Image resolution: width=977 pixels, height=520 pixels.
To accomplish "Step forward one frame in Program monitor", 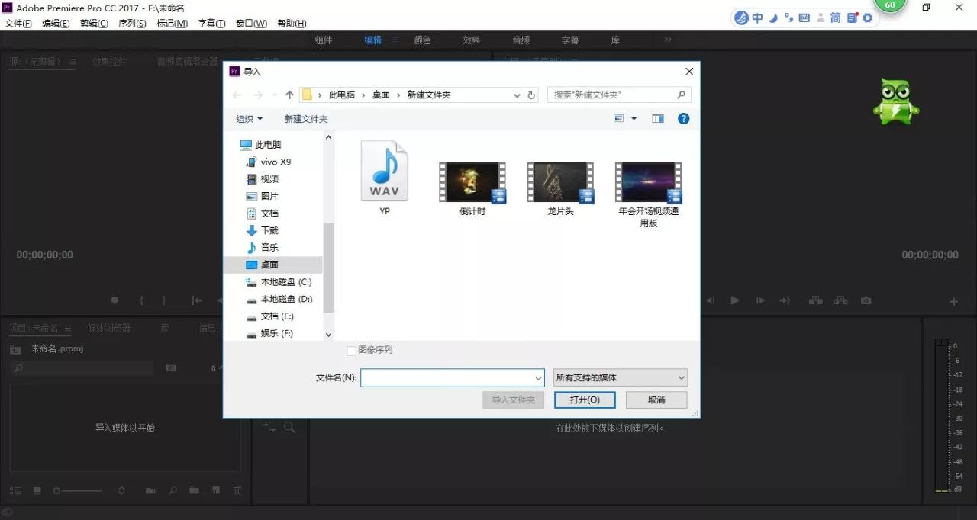I will [x=760, y=300].
